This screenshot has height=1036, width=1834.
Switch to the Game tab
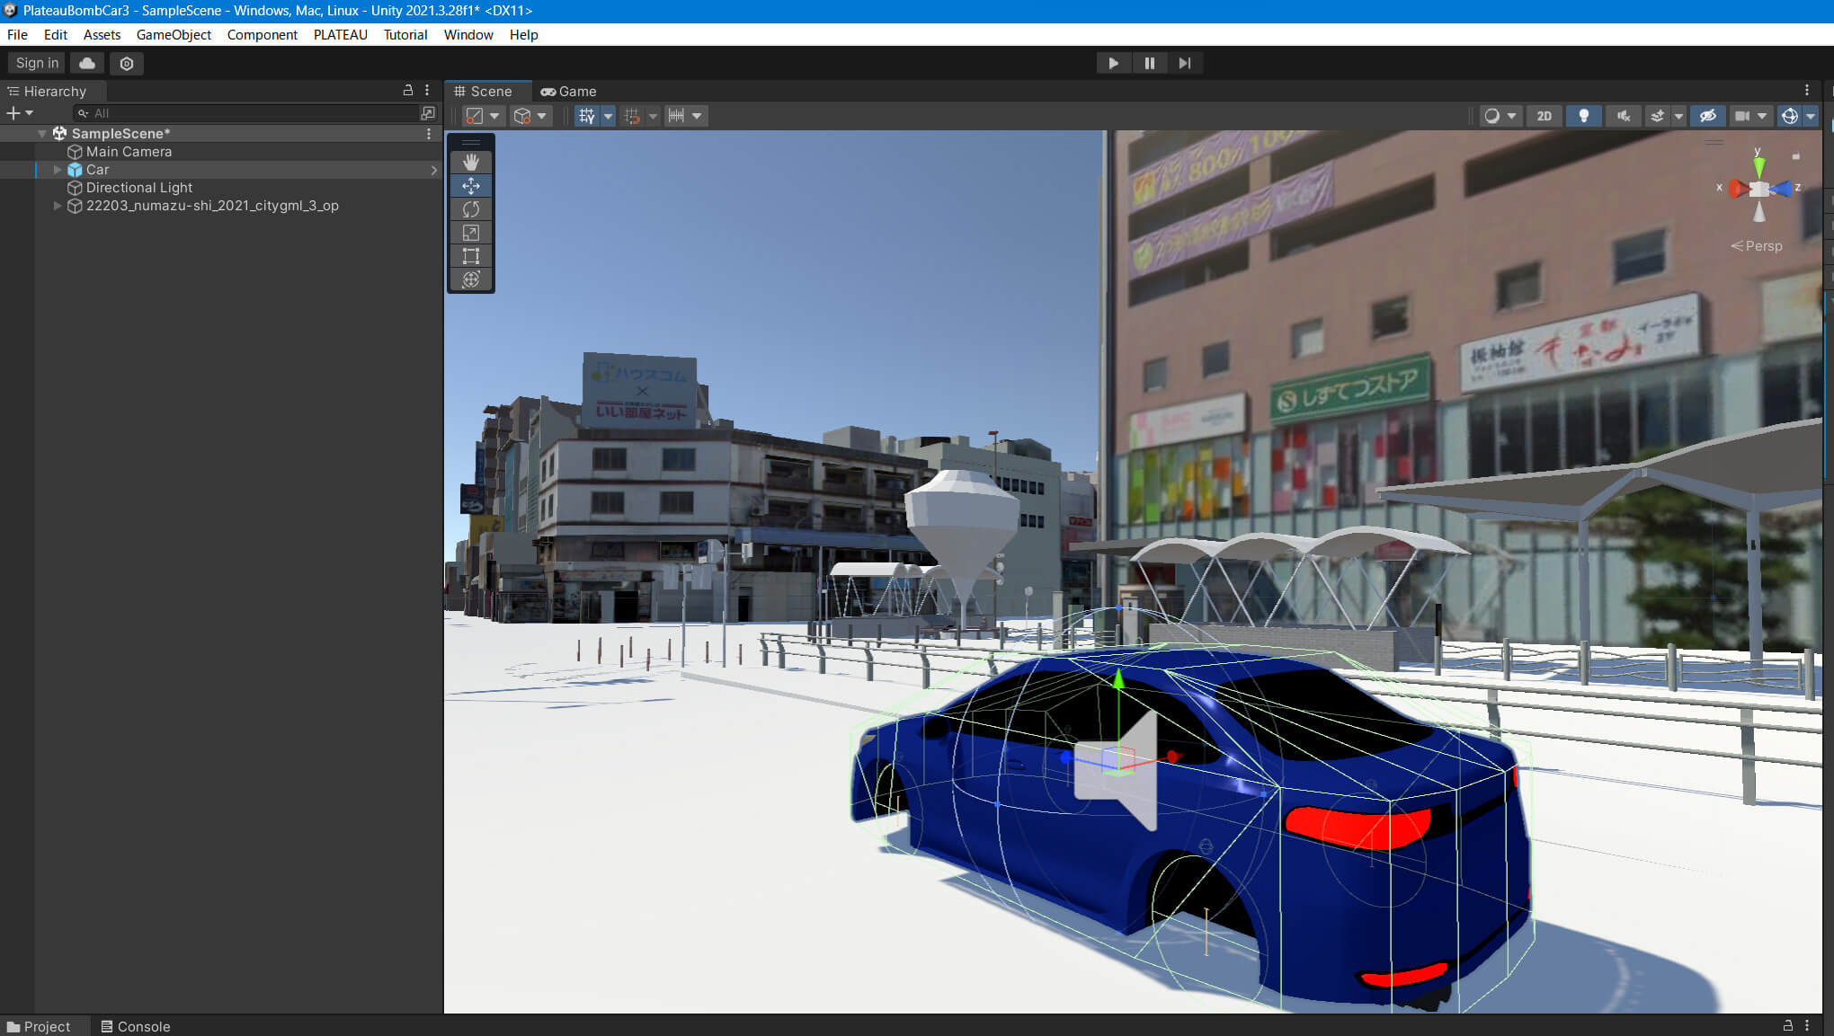[568, 91]
